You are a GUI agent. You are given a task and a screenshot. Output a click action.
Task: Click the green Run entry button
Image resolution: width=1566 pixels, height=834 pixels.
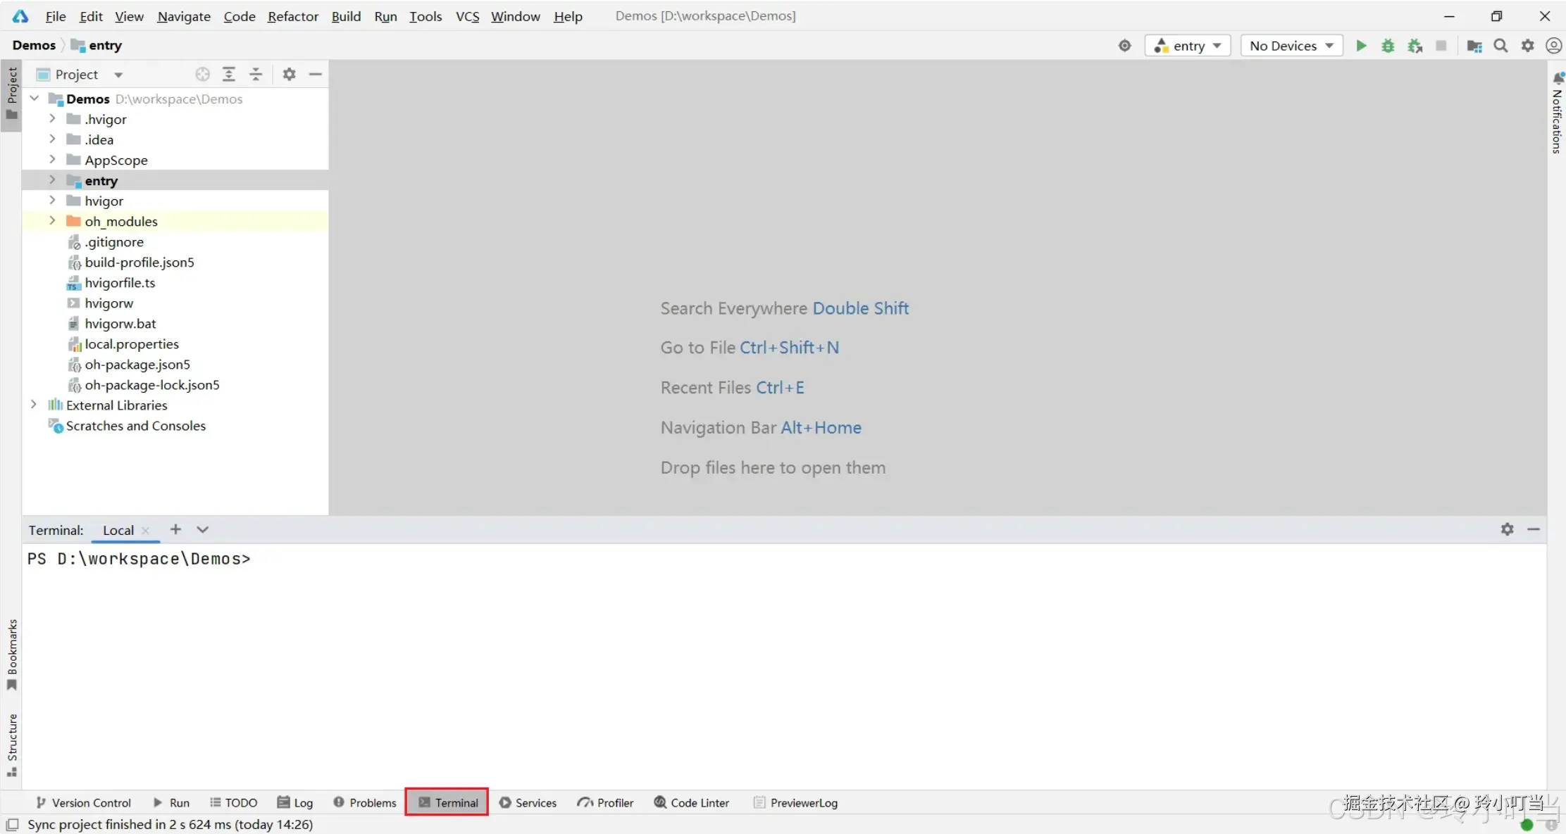point(1361,46)
